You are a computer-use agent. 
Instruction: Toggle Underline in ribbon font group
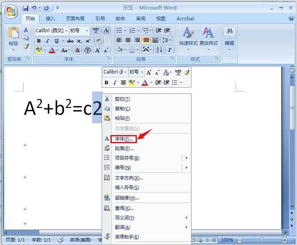click(x=57, y=41)
